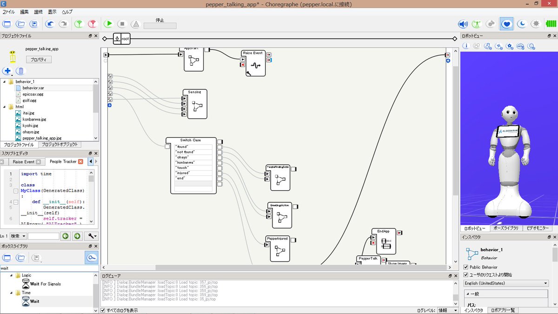Switch to the ポーズライブラリ tab
This screenshot has height=314, width=558.
tap(505, 228)
